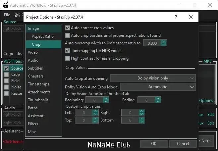Open Dolby Vision Auto Crop Mode dropdown
The width and height of the screenshot is (218, 151).
158,87
